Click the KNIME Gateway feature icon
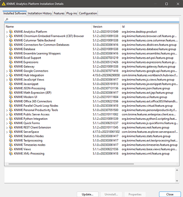This screenshot has height=197, width=183. (x=11, y=67)
